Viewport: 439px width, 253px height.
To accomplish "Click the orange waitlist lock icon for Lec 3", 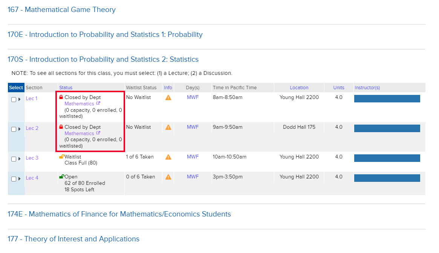I will point(61,157).
